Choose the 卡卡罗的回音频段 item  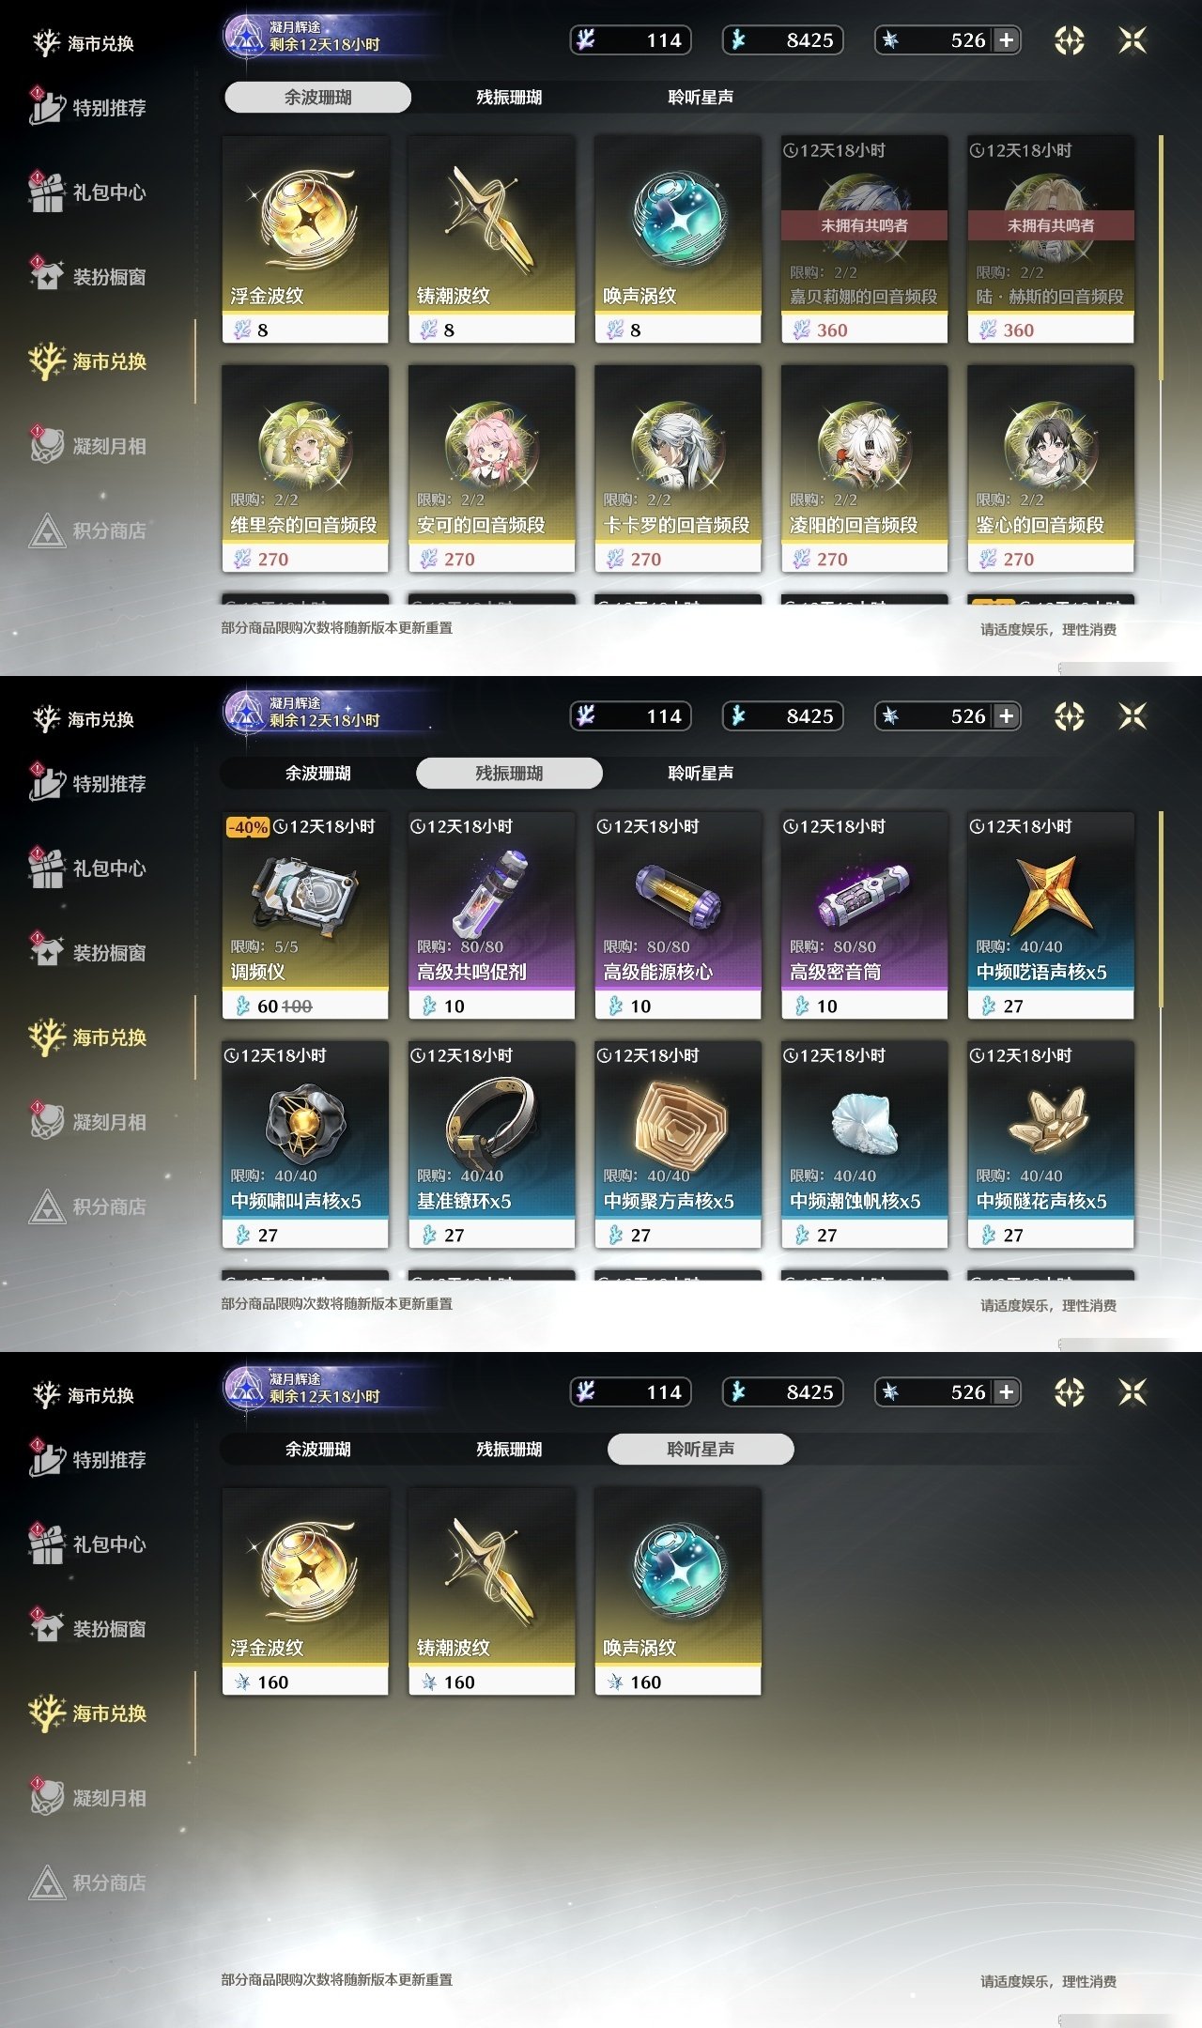pyautogui.click(x=677, y=469)
